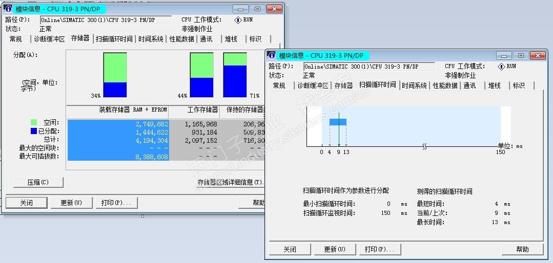The height and width of the screenshot is (263, 553).
Task: Click the RUN mode icon in the left window
Action: (238, 20)
